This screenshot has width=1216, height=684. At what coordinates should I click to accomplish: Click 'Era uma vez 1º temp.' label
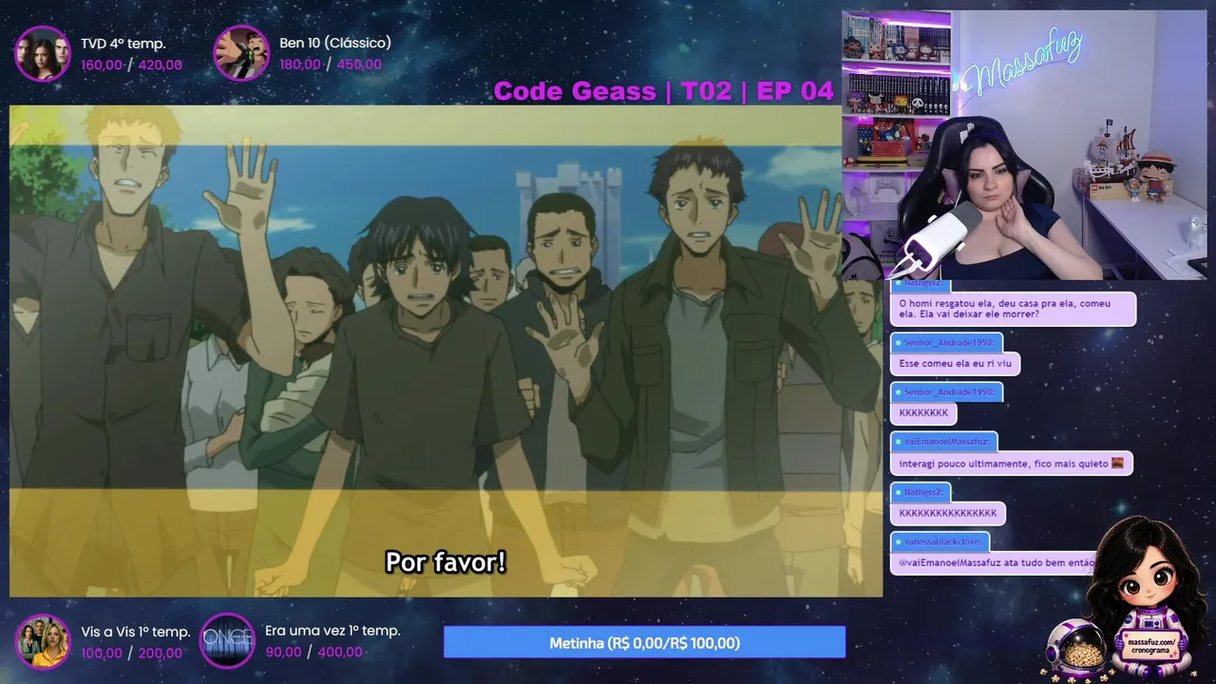click(332, 630)
